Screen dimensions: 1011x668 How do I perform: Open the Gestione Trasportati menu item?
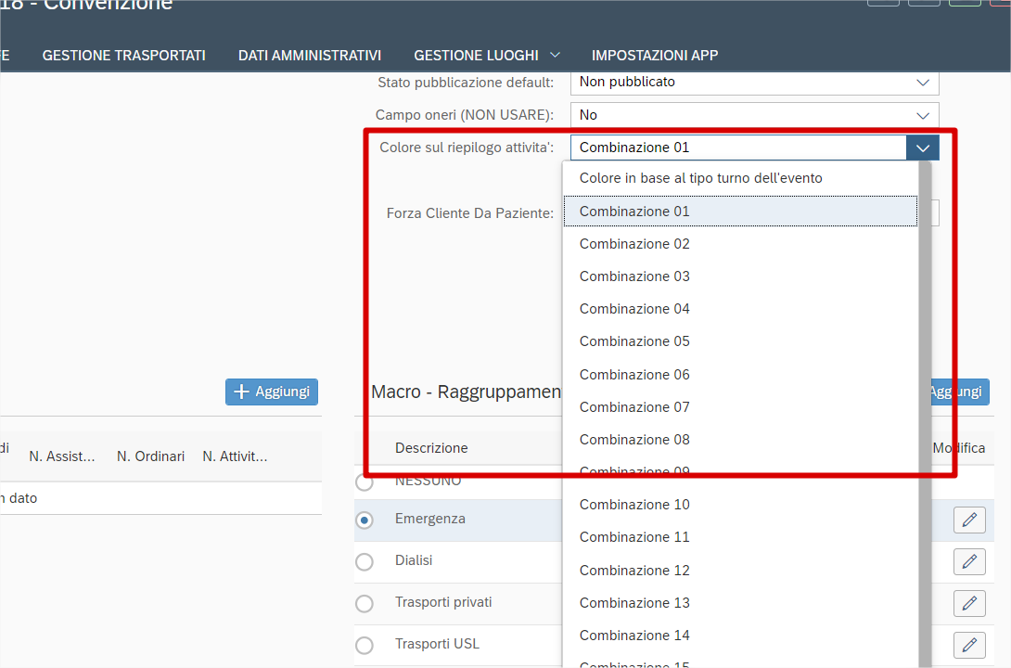(123, 56)
